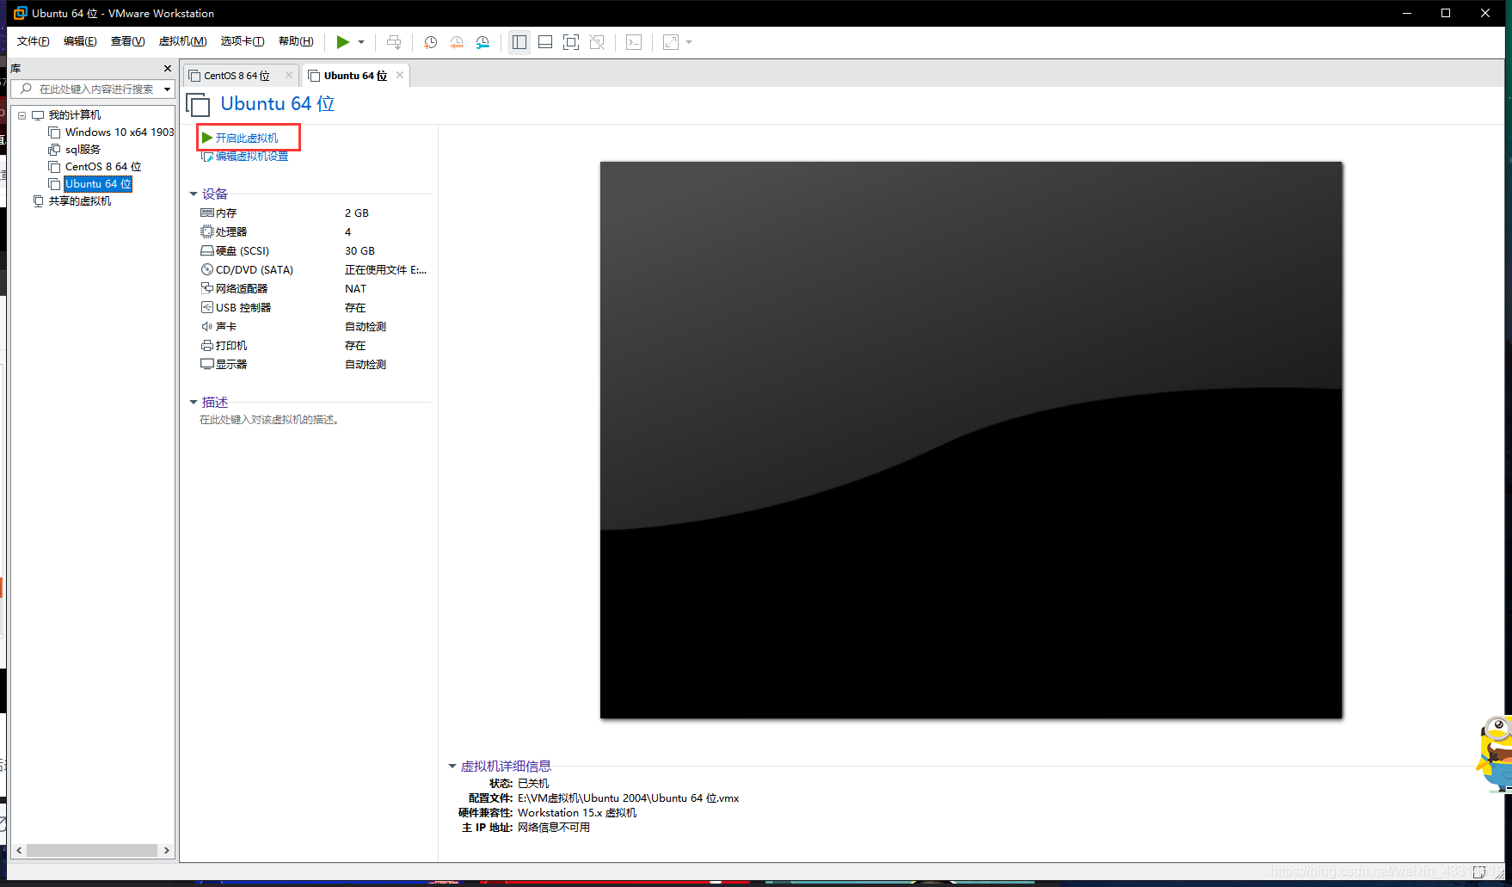This screenshot has height=887, width=1512.
Task: Open the 编辑(E) menu
Action: 80,41
